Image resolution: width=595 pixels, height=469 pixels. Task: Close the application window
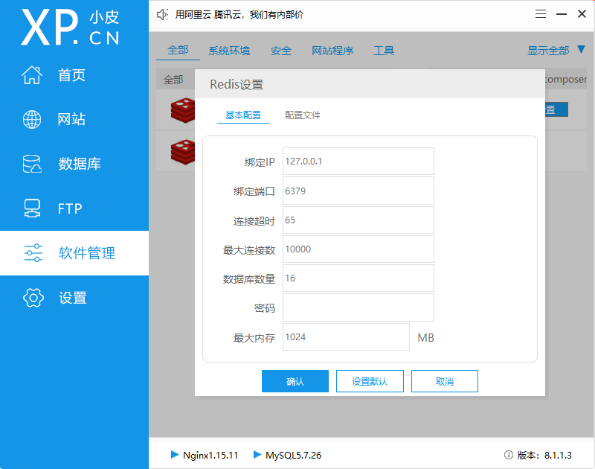tap(582, 14)
